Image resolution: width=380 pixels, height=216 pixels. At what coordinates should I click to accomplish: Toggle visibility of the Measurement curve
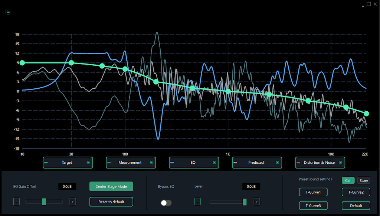151,163
